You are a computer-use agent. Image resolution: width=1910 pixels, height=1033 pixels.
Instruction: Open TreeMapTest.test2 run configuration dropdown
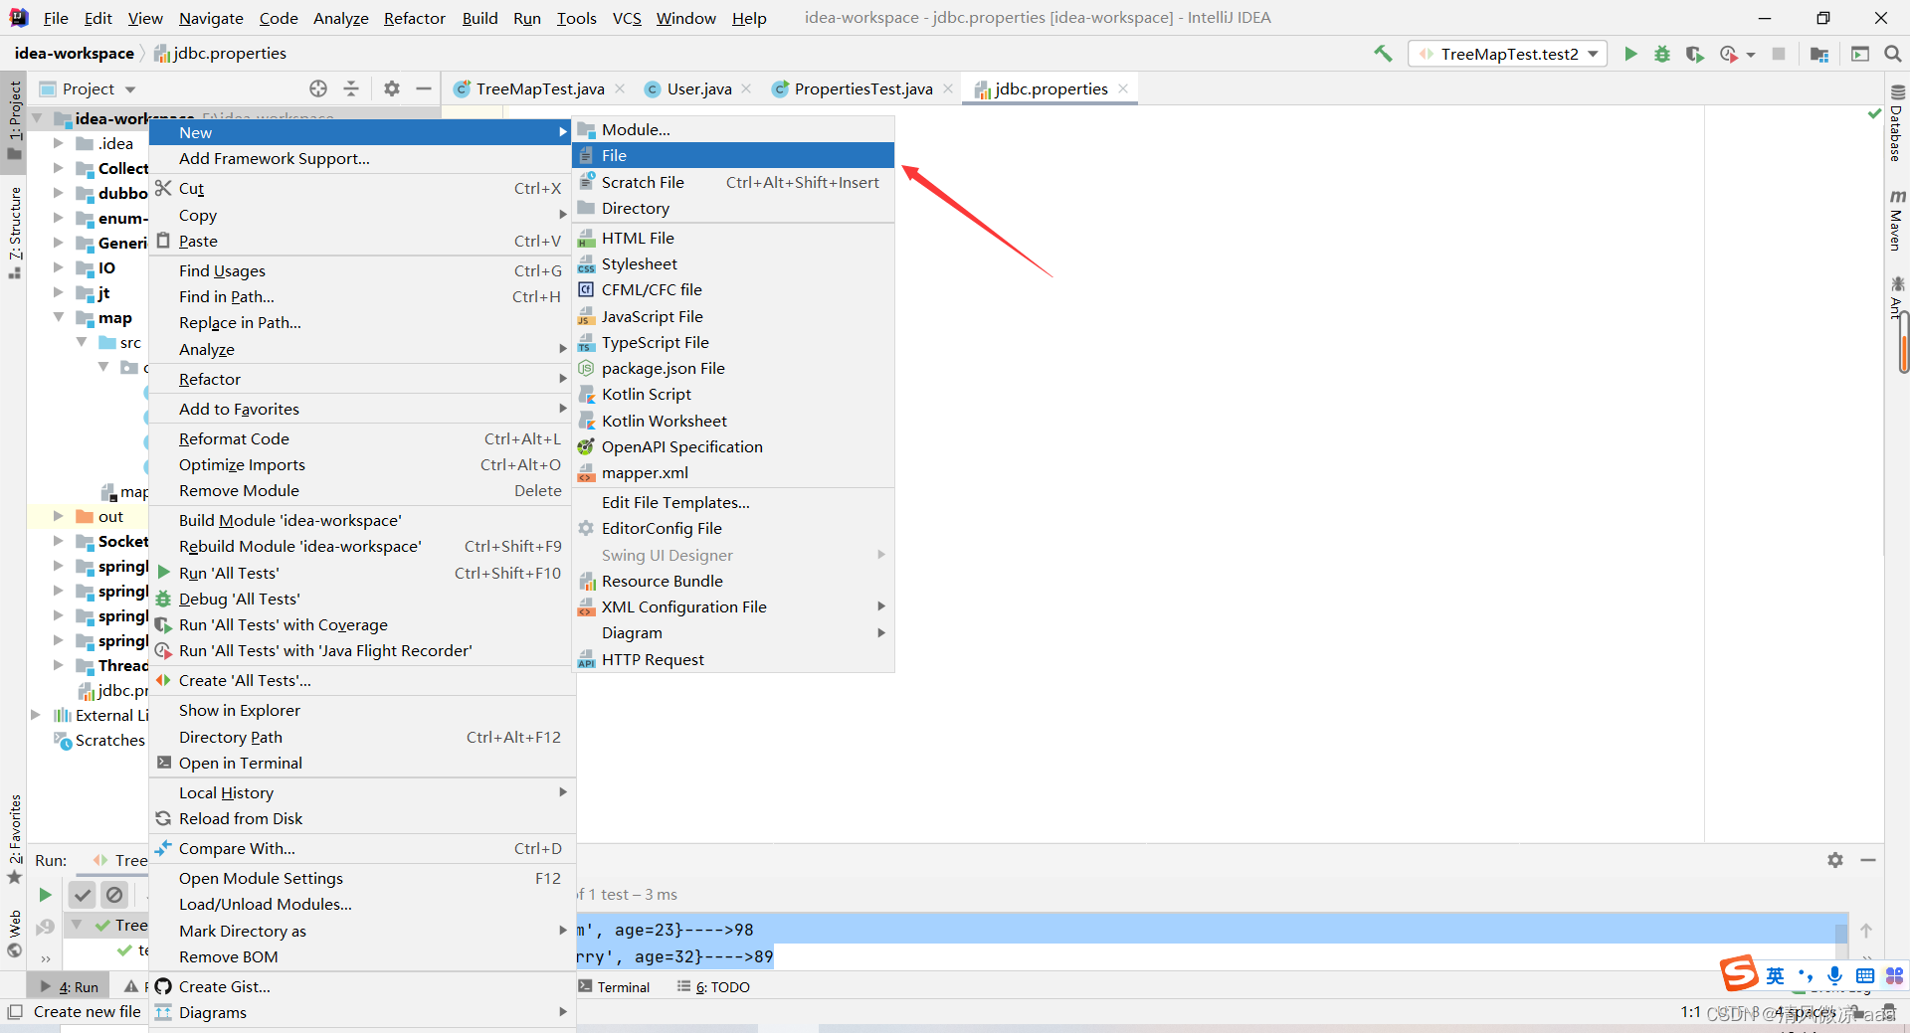click(1508, 54)
